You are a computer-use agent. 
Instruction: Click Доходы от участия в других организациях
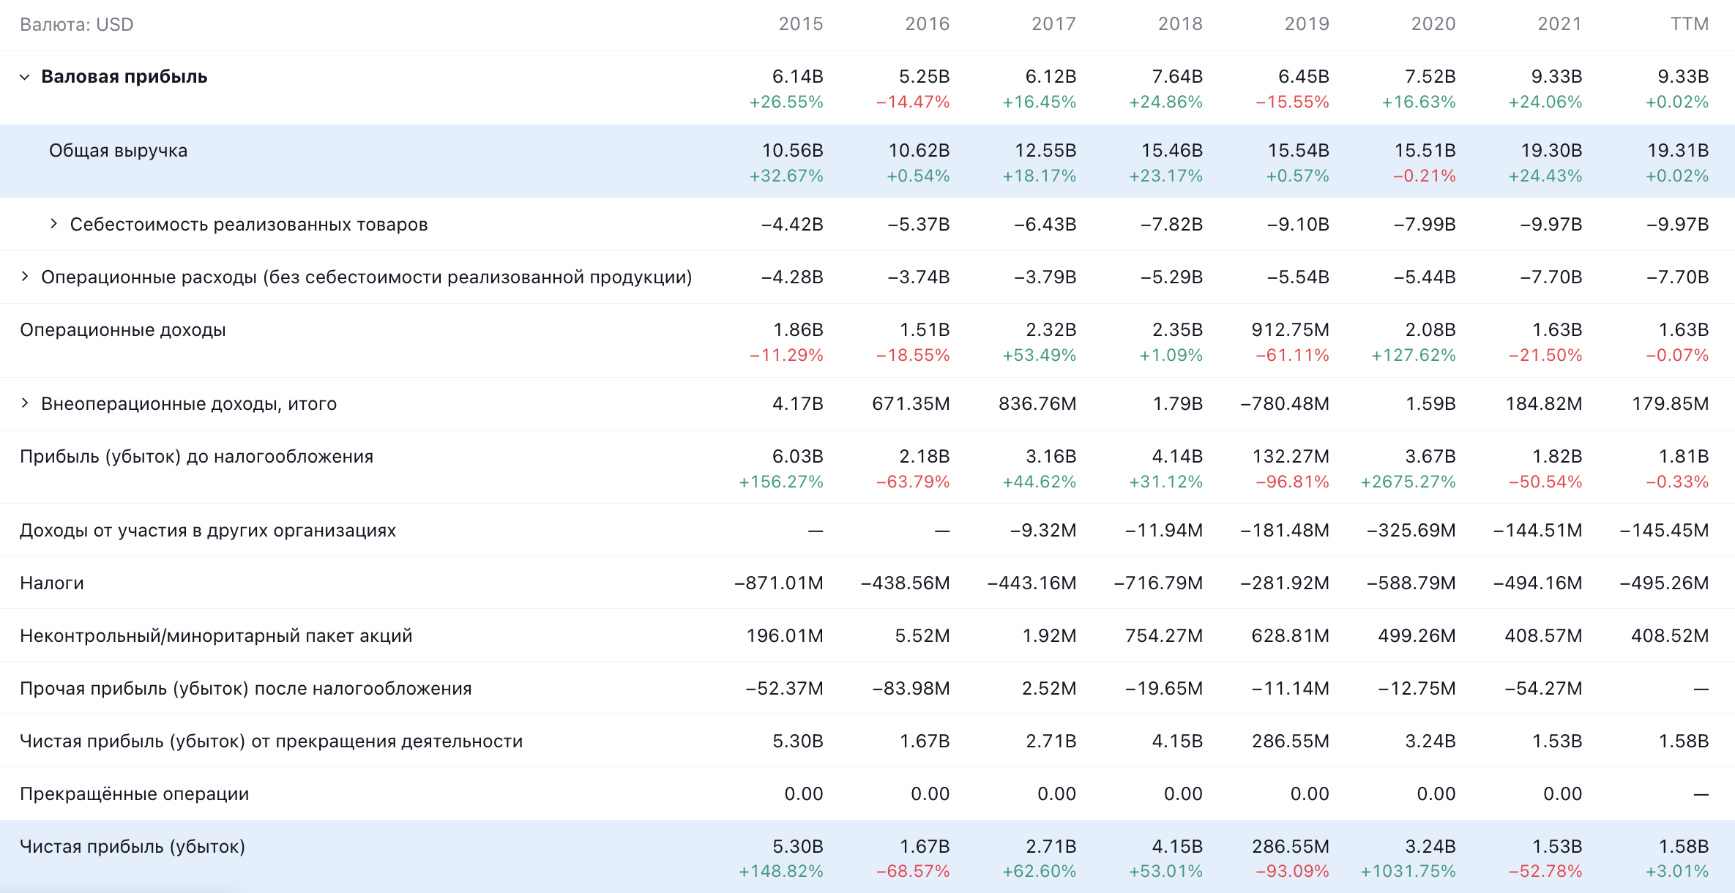pyautogui.click(x=208, y=531)
